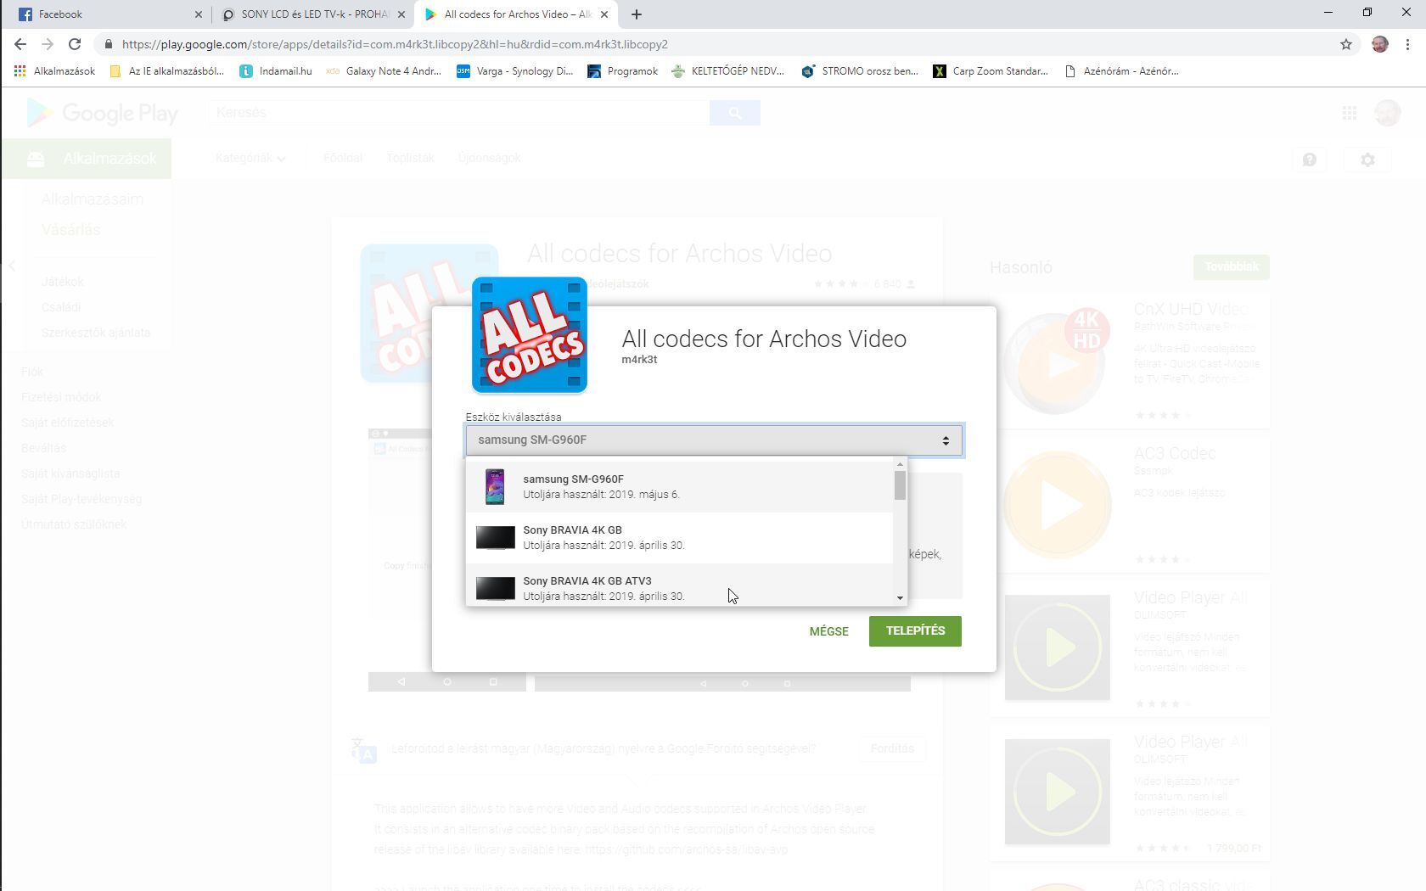This screenshot has height=891, width=1426.
Task: Open the AC3 Codec similar app icon
Action: 1057,505
